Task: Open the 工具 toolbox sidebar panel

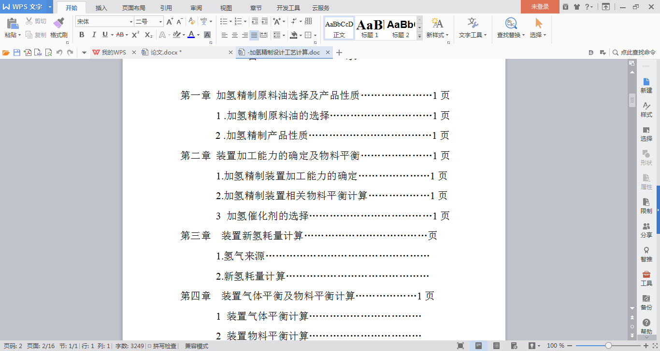Action: [x=646, y=278]
